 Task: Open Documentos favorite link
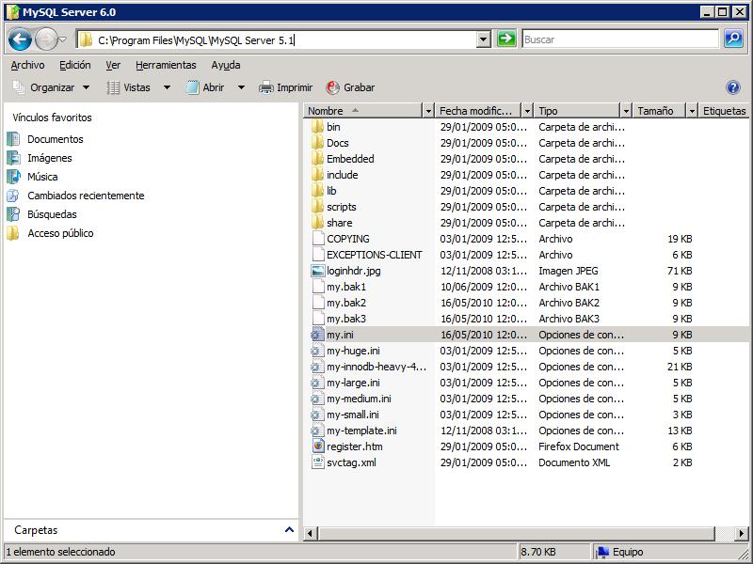tap(56, 139)
